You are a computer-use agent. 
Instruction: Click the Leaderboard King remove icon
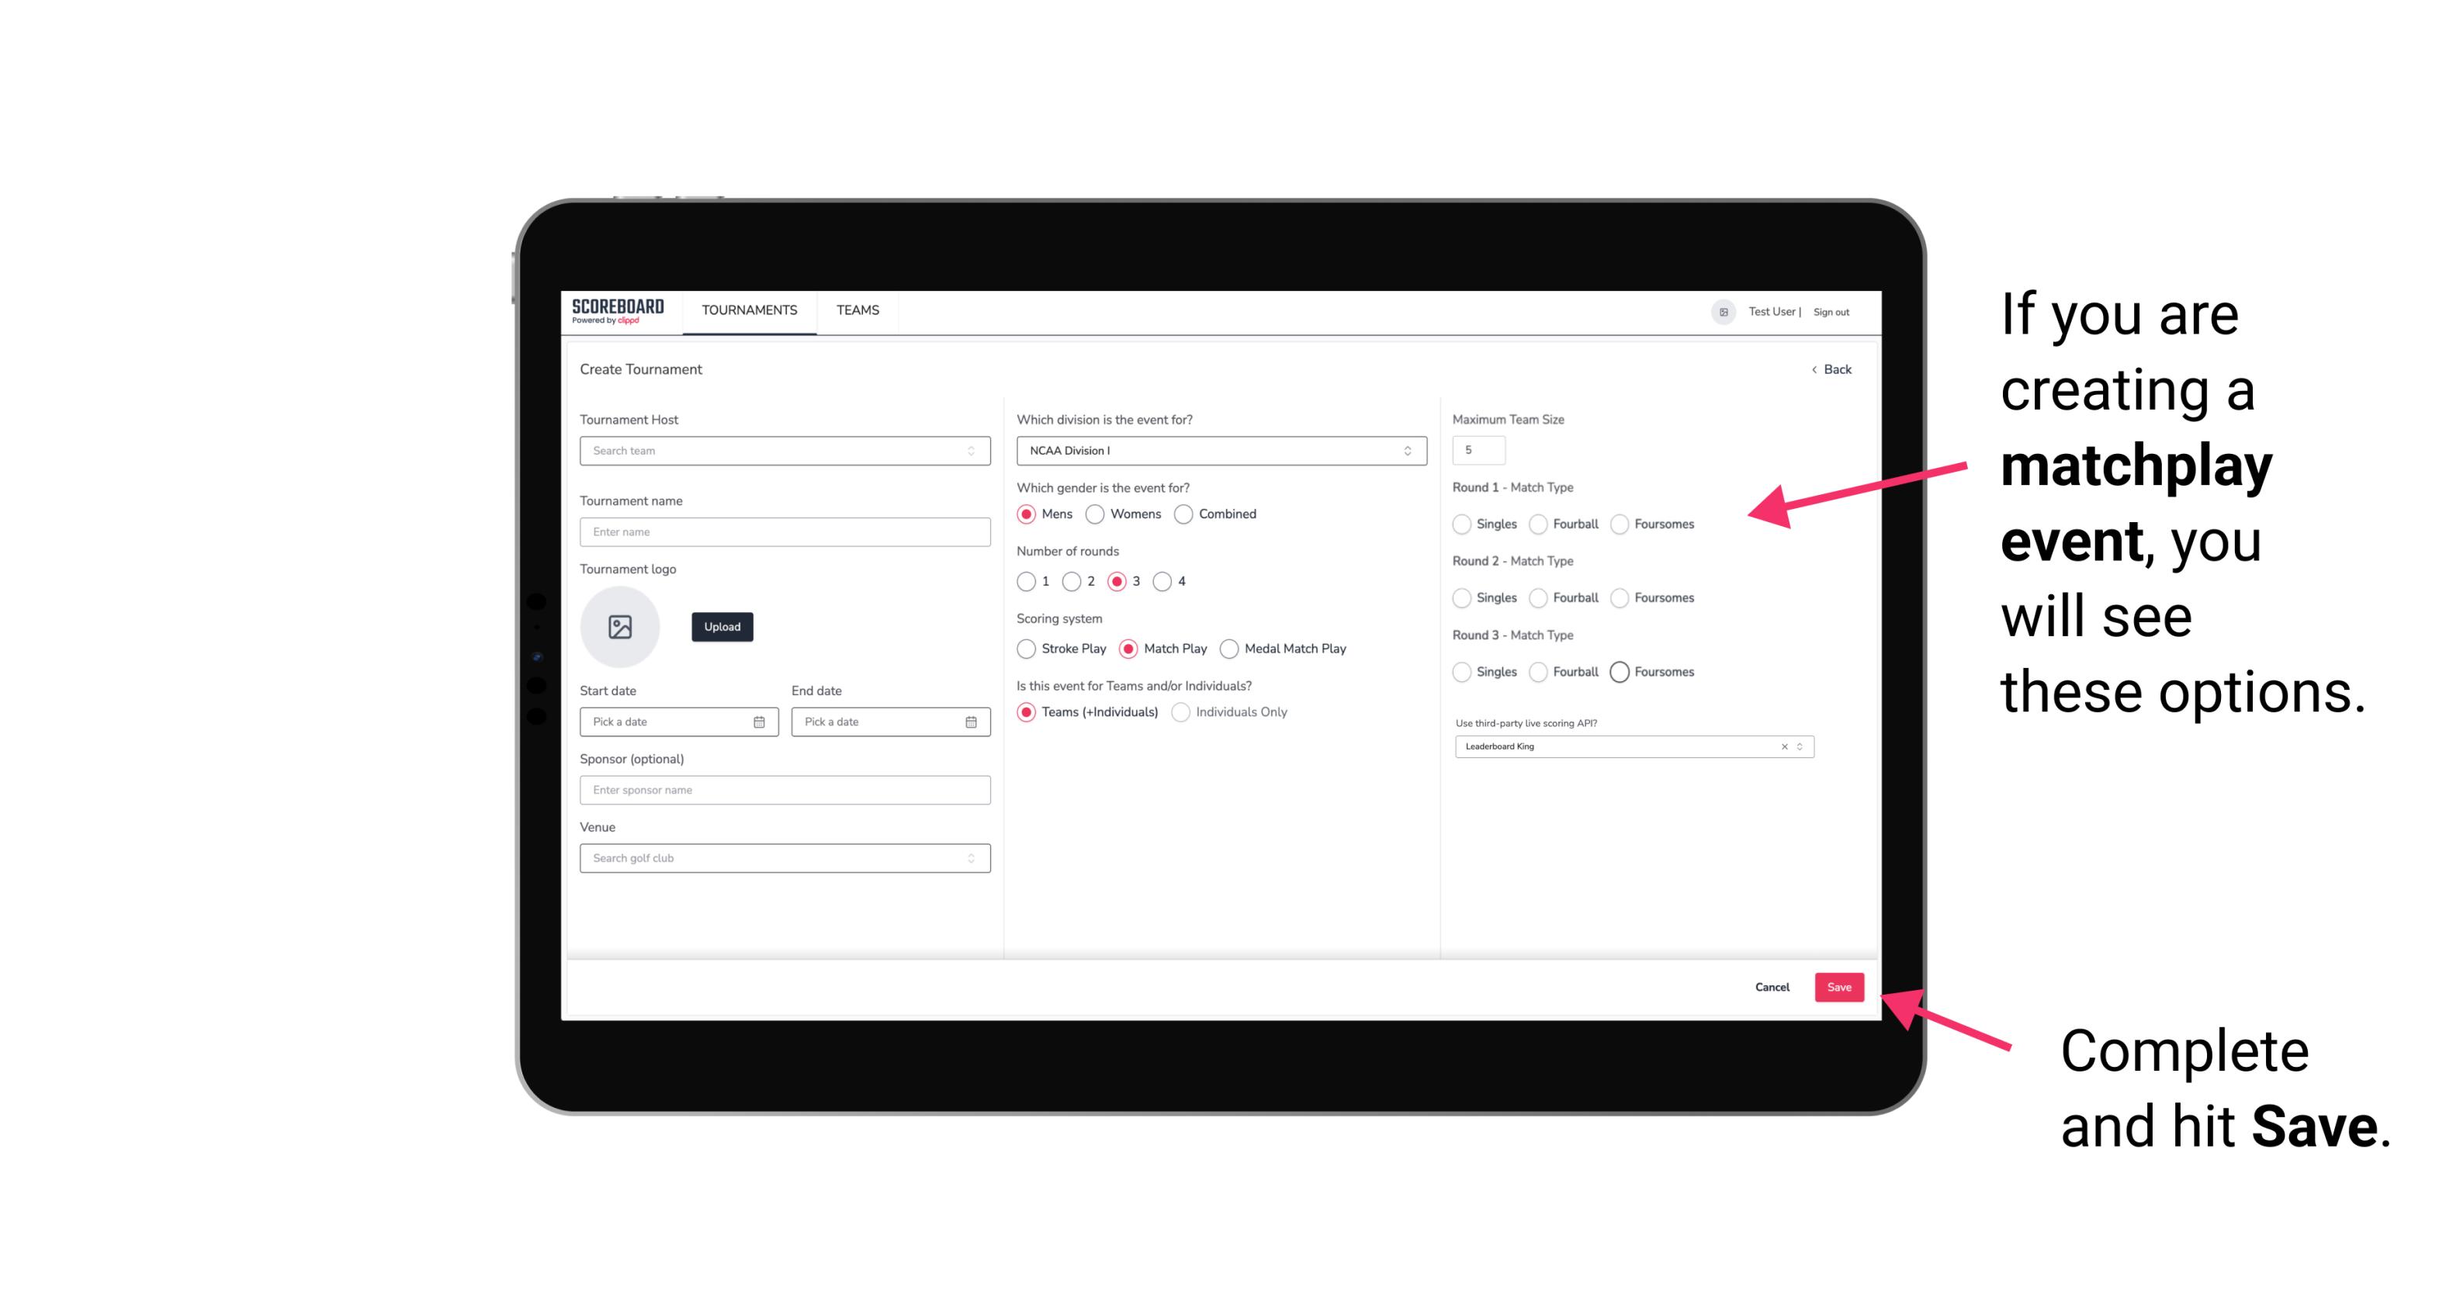click(x=1783, y=746)
